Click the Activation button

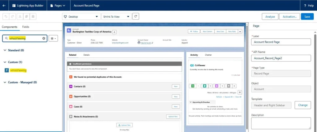(x=289, y=17)
